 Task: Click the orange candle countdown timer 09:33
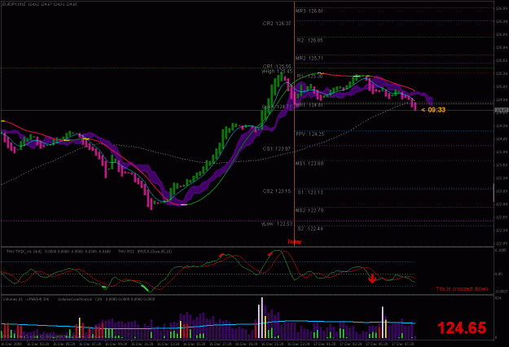pyautogui.click(x=433, y=110)
